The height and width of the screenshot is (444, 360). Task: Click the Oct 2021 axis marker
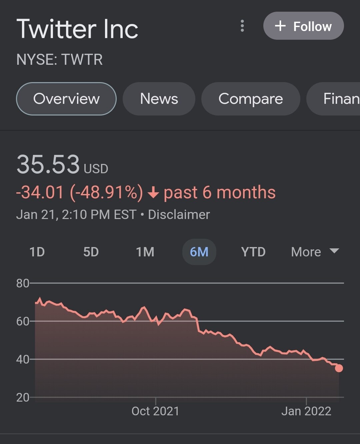tap(155, 411)
